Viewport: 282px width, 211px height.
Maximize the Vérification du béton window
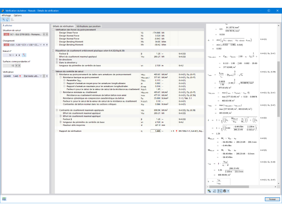click(x=269, y=11)
